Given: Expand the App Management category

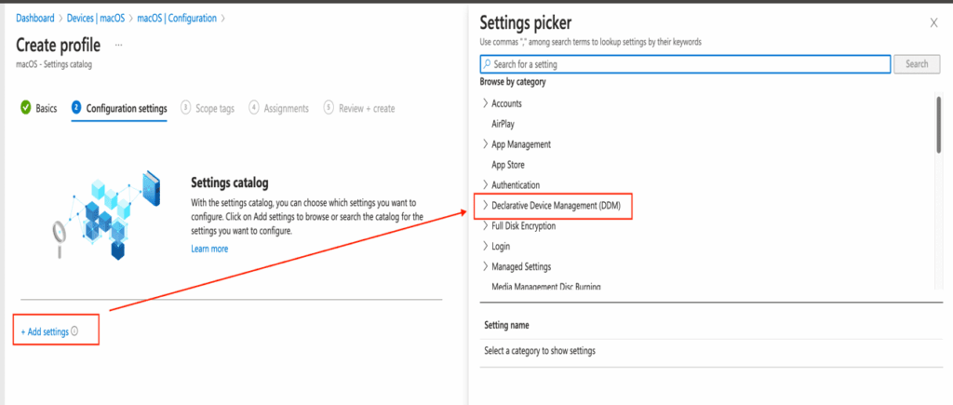Looking at the screenshot, I should click(485, 144).
